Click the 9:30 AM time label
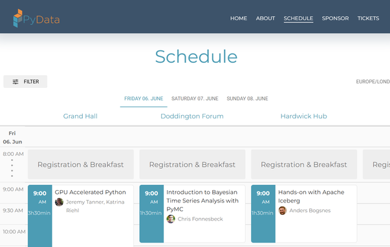390x247 pixels. 13,210
